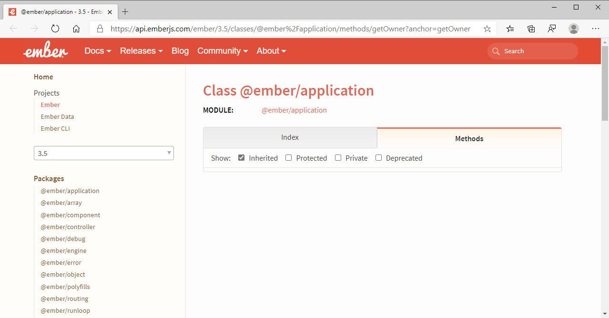Click the browser home icon
The height and width of the screenshot is (318, 609).
click(x=76, y=29)
